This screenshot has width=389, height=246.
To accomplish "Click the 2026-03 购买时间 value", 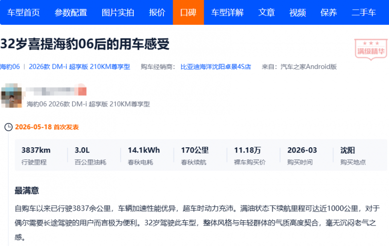I will click(302, 150).
